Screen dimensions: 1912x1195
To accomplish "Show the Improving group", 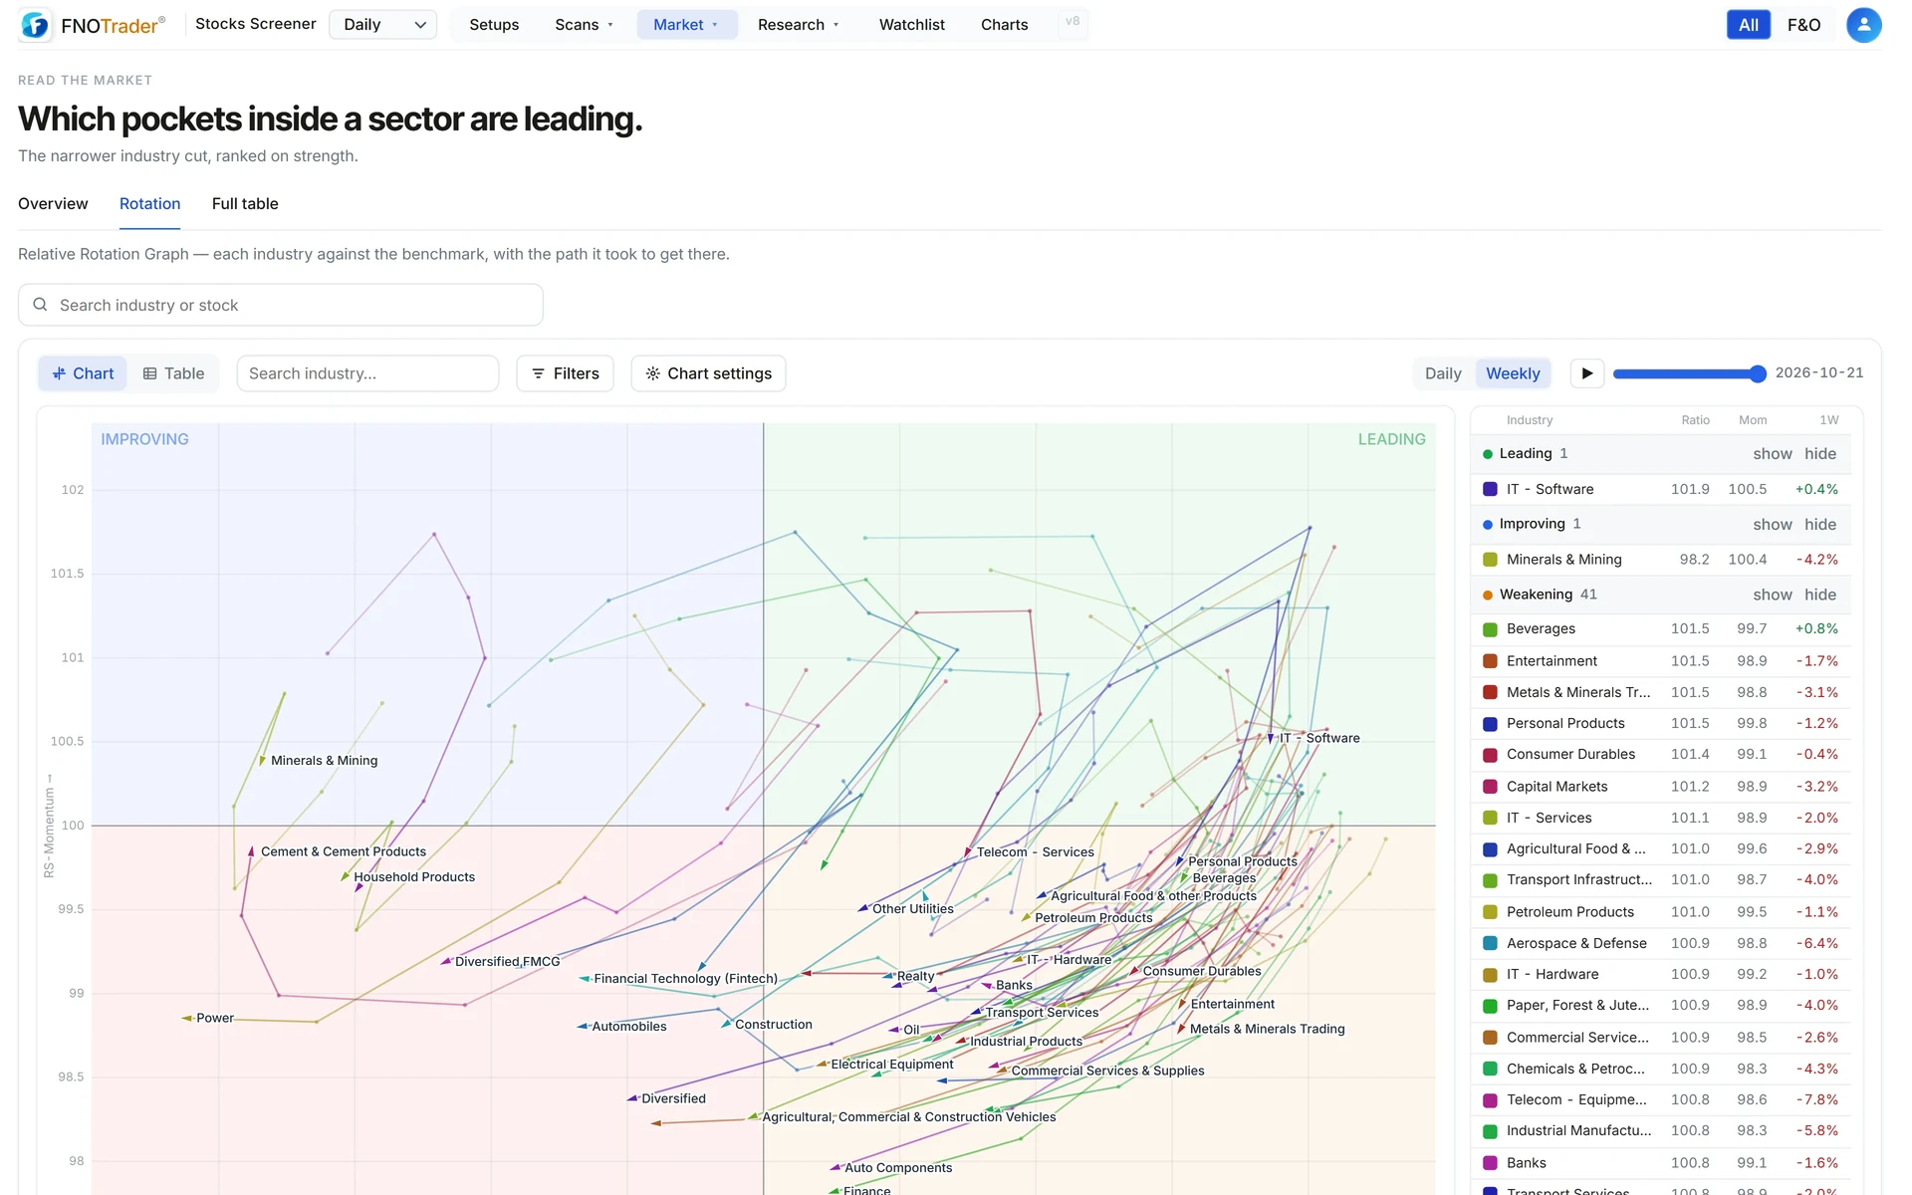I will pyautogui.click(x=1772, y=525).
